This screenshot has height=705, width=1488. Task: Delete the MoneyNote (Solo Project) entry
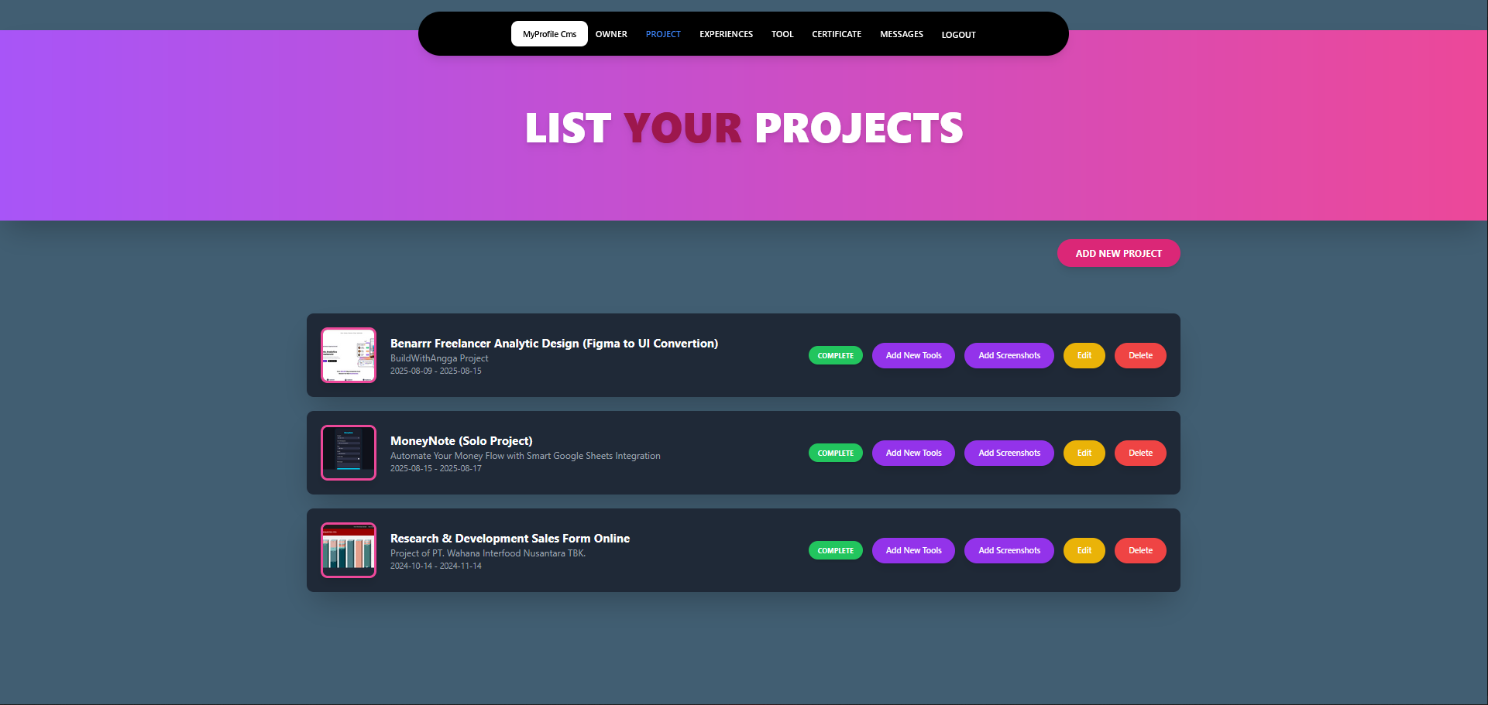click(x=1140, y=453)
